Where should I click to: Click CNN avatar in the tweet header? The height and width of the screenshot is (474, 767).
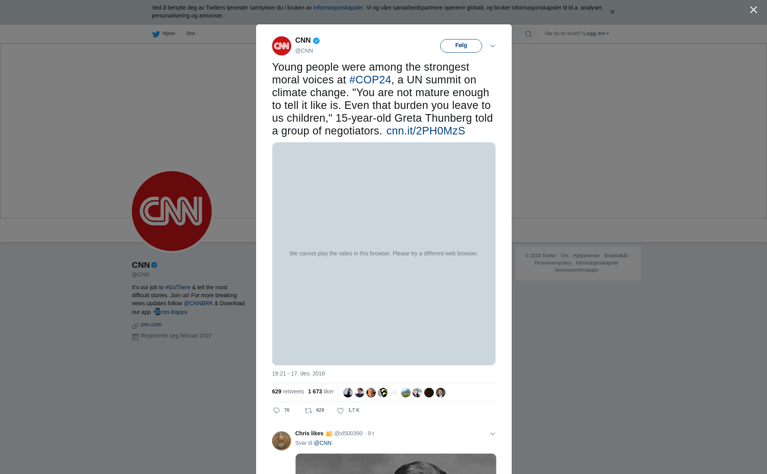(x=282, y=46)
